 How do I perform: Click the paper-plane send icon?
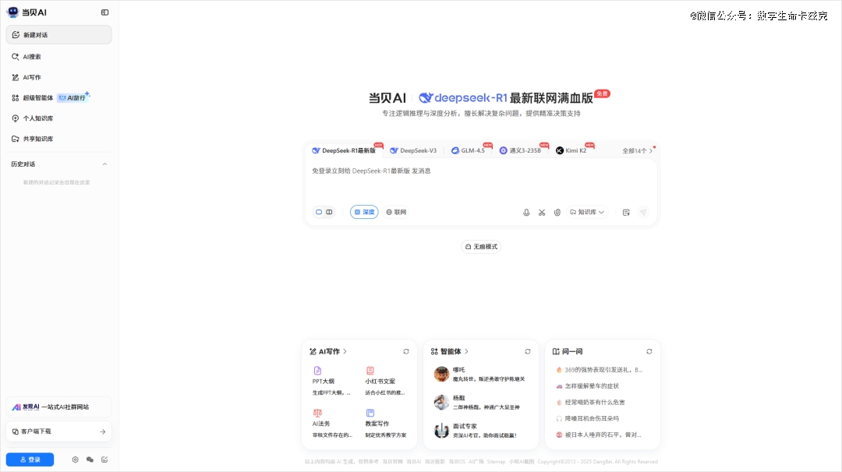642,213
